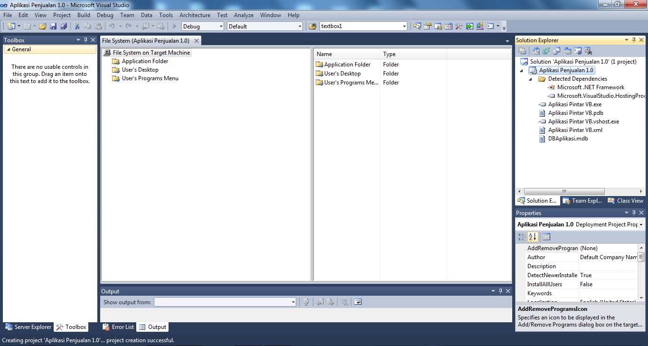Click Properties icon in Solution Explorer toolbar
Image resolution: width=648 pixels, height=346 pixels.
pos(522,51)
